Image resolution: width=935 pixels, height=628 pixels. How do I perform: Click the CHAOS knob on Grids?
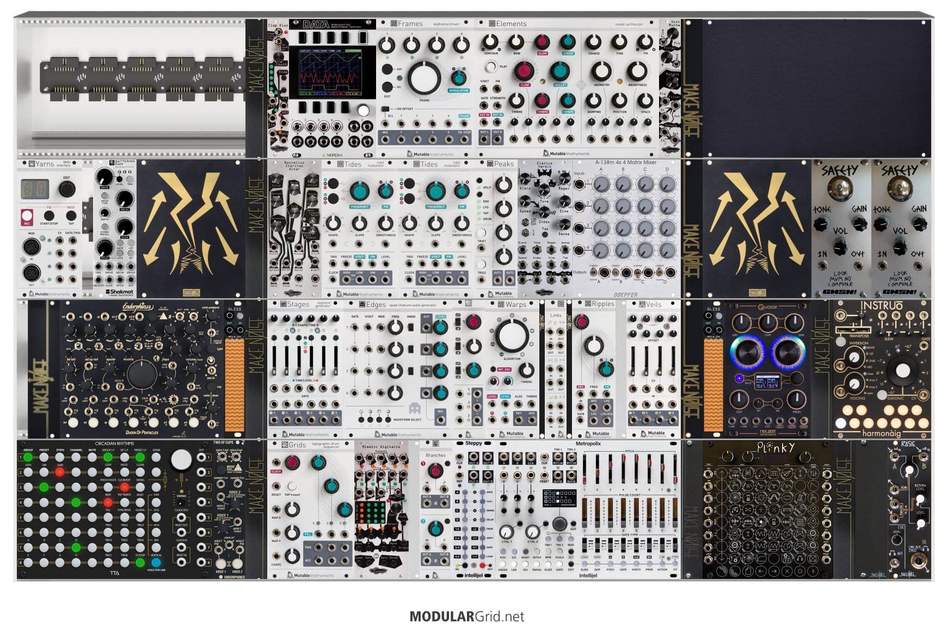(292, 556)
